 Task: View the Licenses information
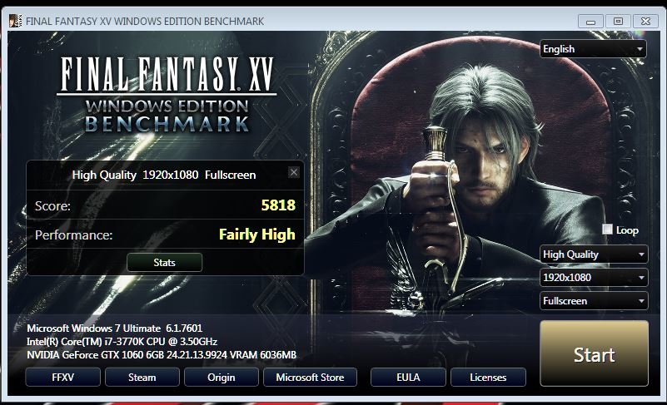click(488, 377)
